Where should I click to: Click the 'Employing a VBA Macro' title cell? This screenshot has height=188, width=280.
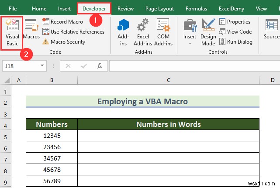(142, 101)
